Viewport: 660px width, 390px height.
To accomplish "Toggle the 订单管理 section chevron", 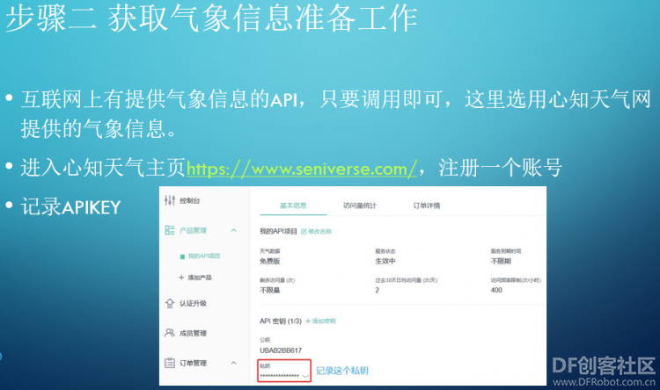I will point(233,363).
